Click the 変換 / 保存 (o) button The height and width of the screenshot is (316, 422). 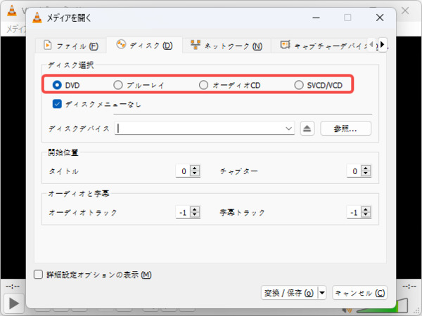289,292
